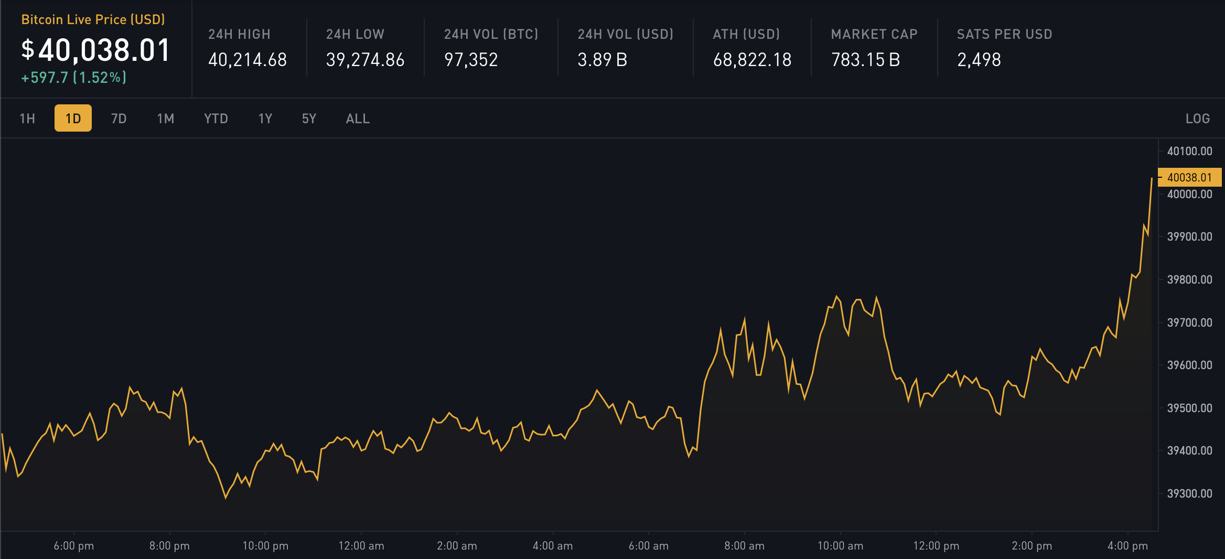Click the 24H VOL (BTC) value 97,352

click(x=471, y=60)
